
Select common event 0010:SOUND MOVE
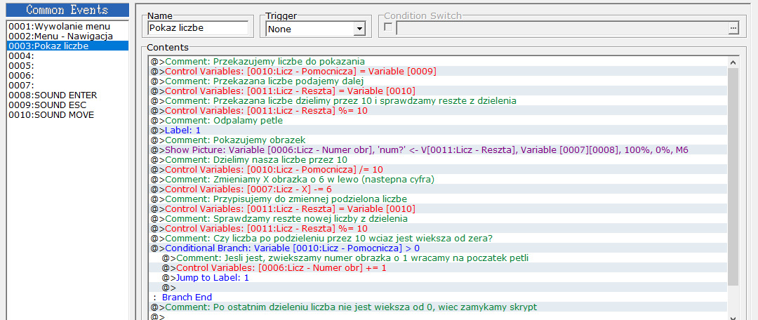(x=67, y=115)
